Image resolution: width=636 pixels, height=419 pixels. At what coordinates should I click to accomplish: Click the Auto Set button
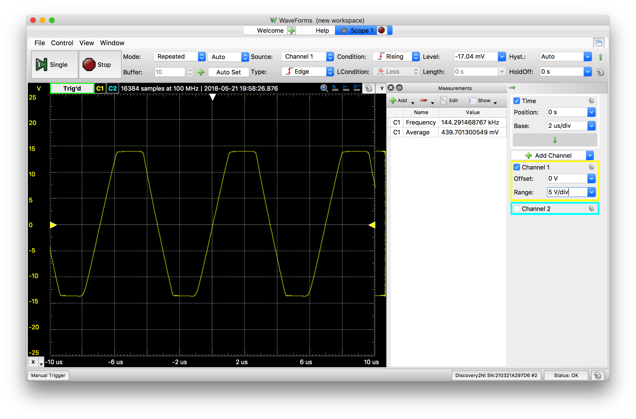click(x=228, y=72)
